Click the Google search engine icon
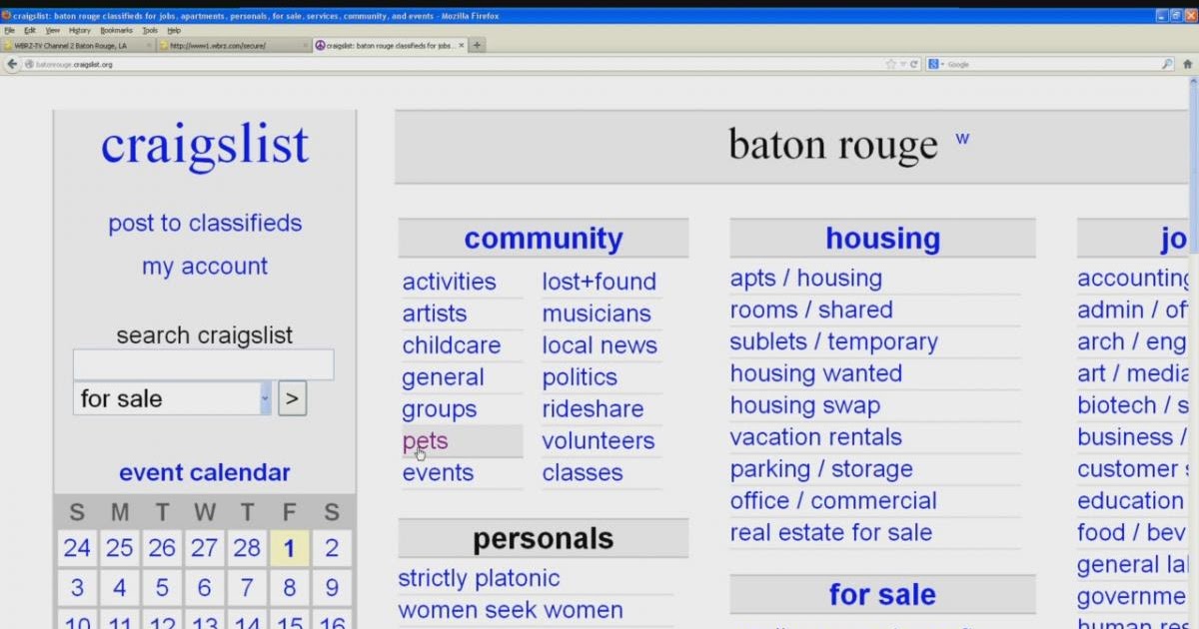 pos(933,64)
